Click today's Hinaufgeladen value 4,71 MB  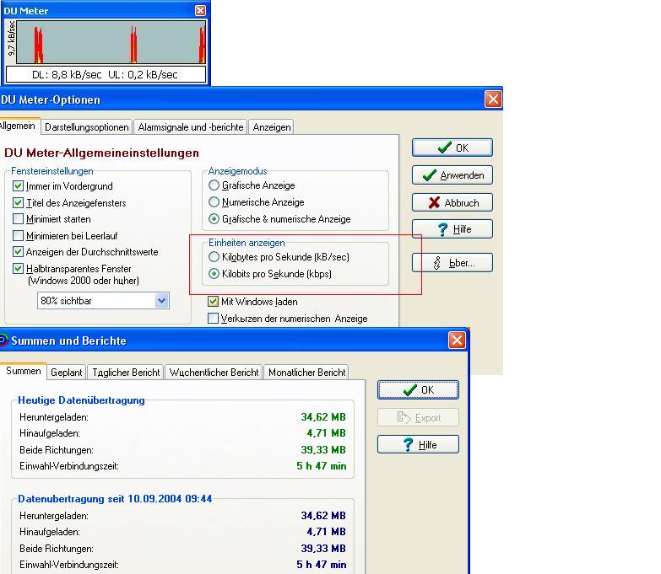coord(327,433)
